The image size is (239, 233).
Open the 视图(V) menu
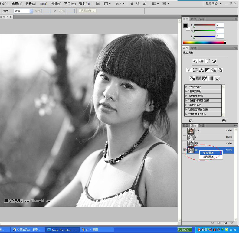coord(56,4)
